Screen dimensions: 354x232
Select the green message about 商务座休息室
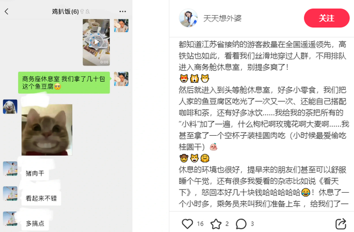[x=64, y=82]
